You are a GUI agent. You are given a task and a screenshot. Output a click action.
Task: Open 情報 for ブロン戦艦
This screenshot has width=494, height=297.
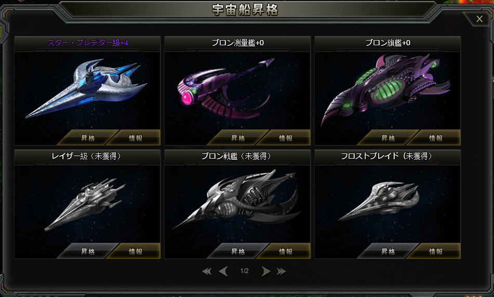coord(285,251)
